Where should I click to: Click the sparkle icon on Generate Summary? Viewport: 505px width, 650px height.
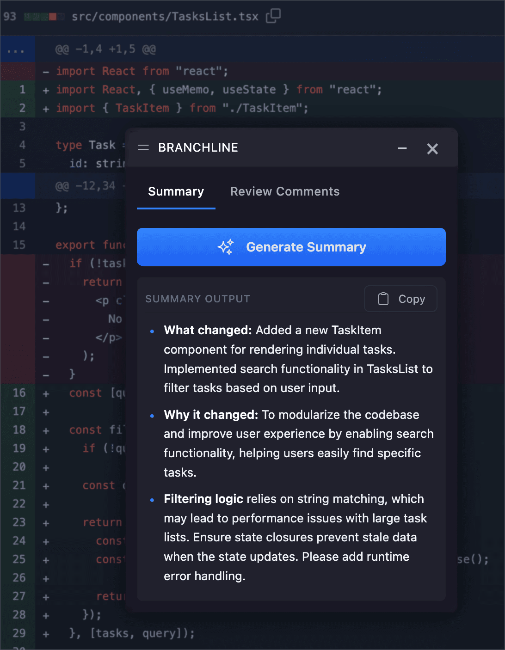pyautogui.click(x=226, y=247)
